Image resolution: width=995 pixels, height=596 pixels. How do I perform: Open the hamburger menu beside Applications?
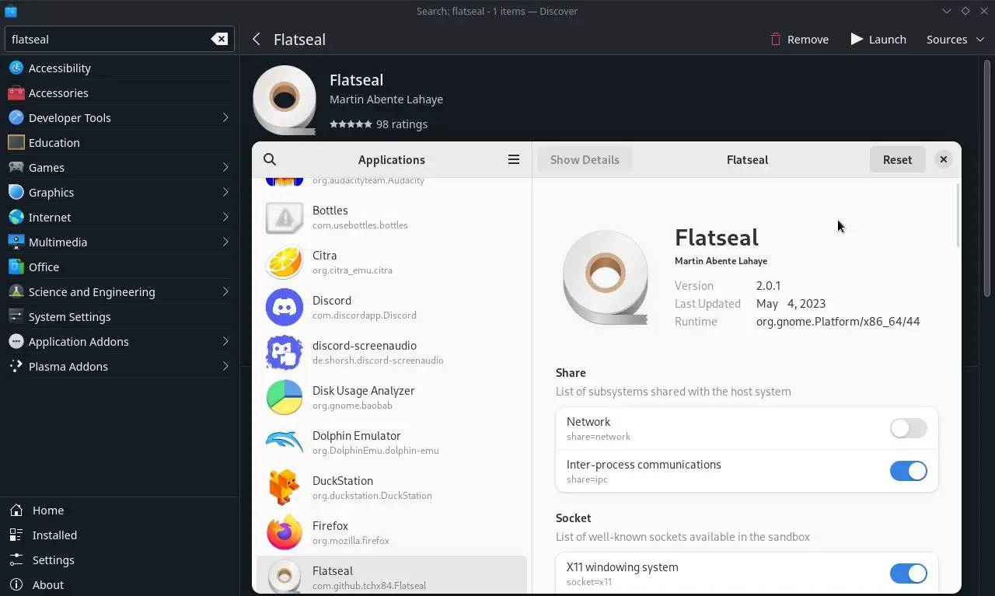click(514, 159)
